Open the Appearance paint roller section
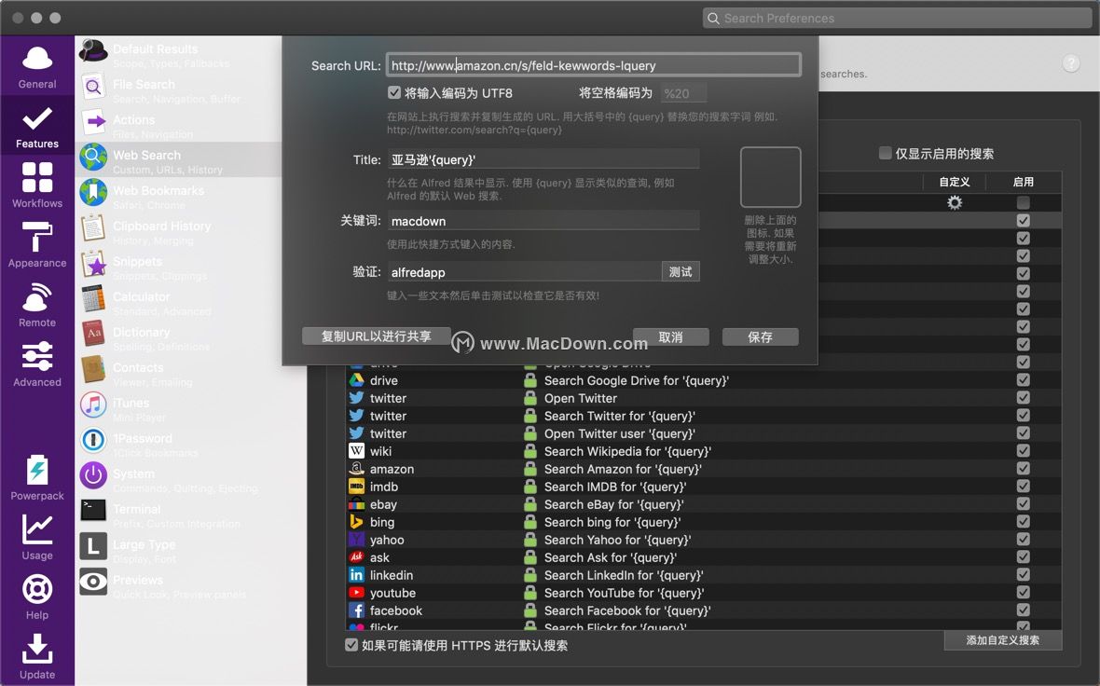 point(37,245)
